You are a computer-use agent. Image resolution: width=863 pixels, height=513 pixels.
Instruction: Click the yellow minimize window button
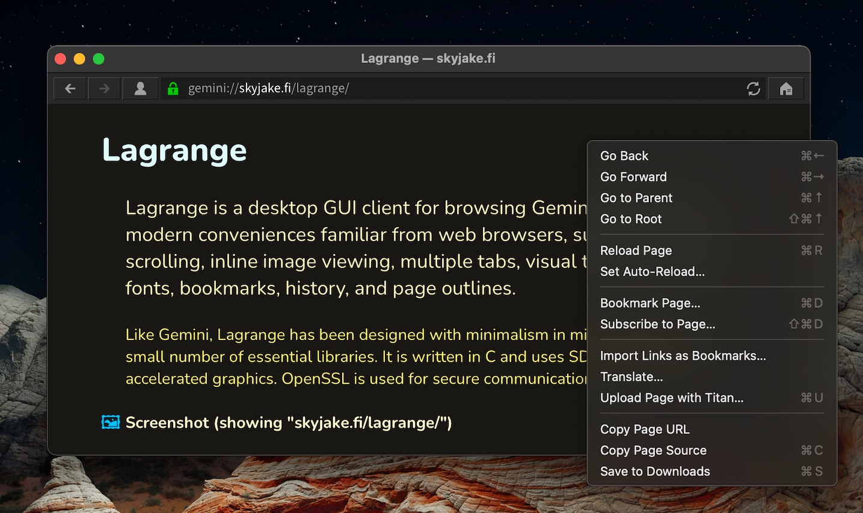pos(79,59)
